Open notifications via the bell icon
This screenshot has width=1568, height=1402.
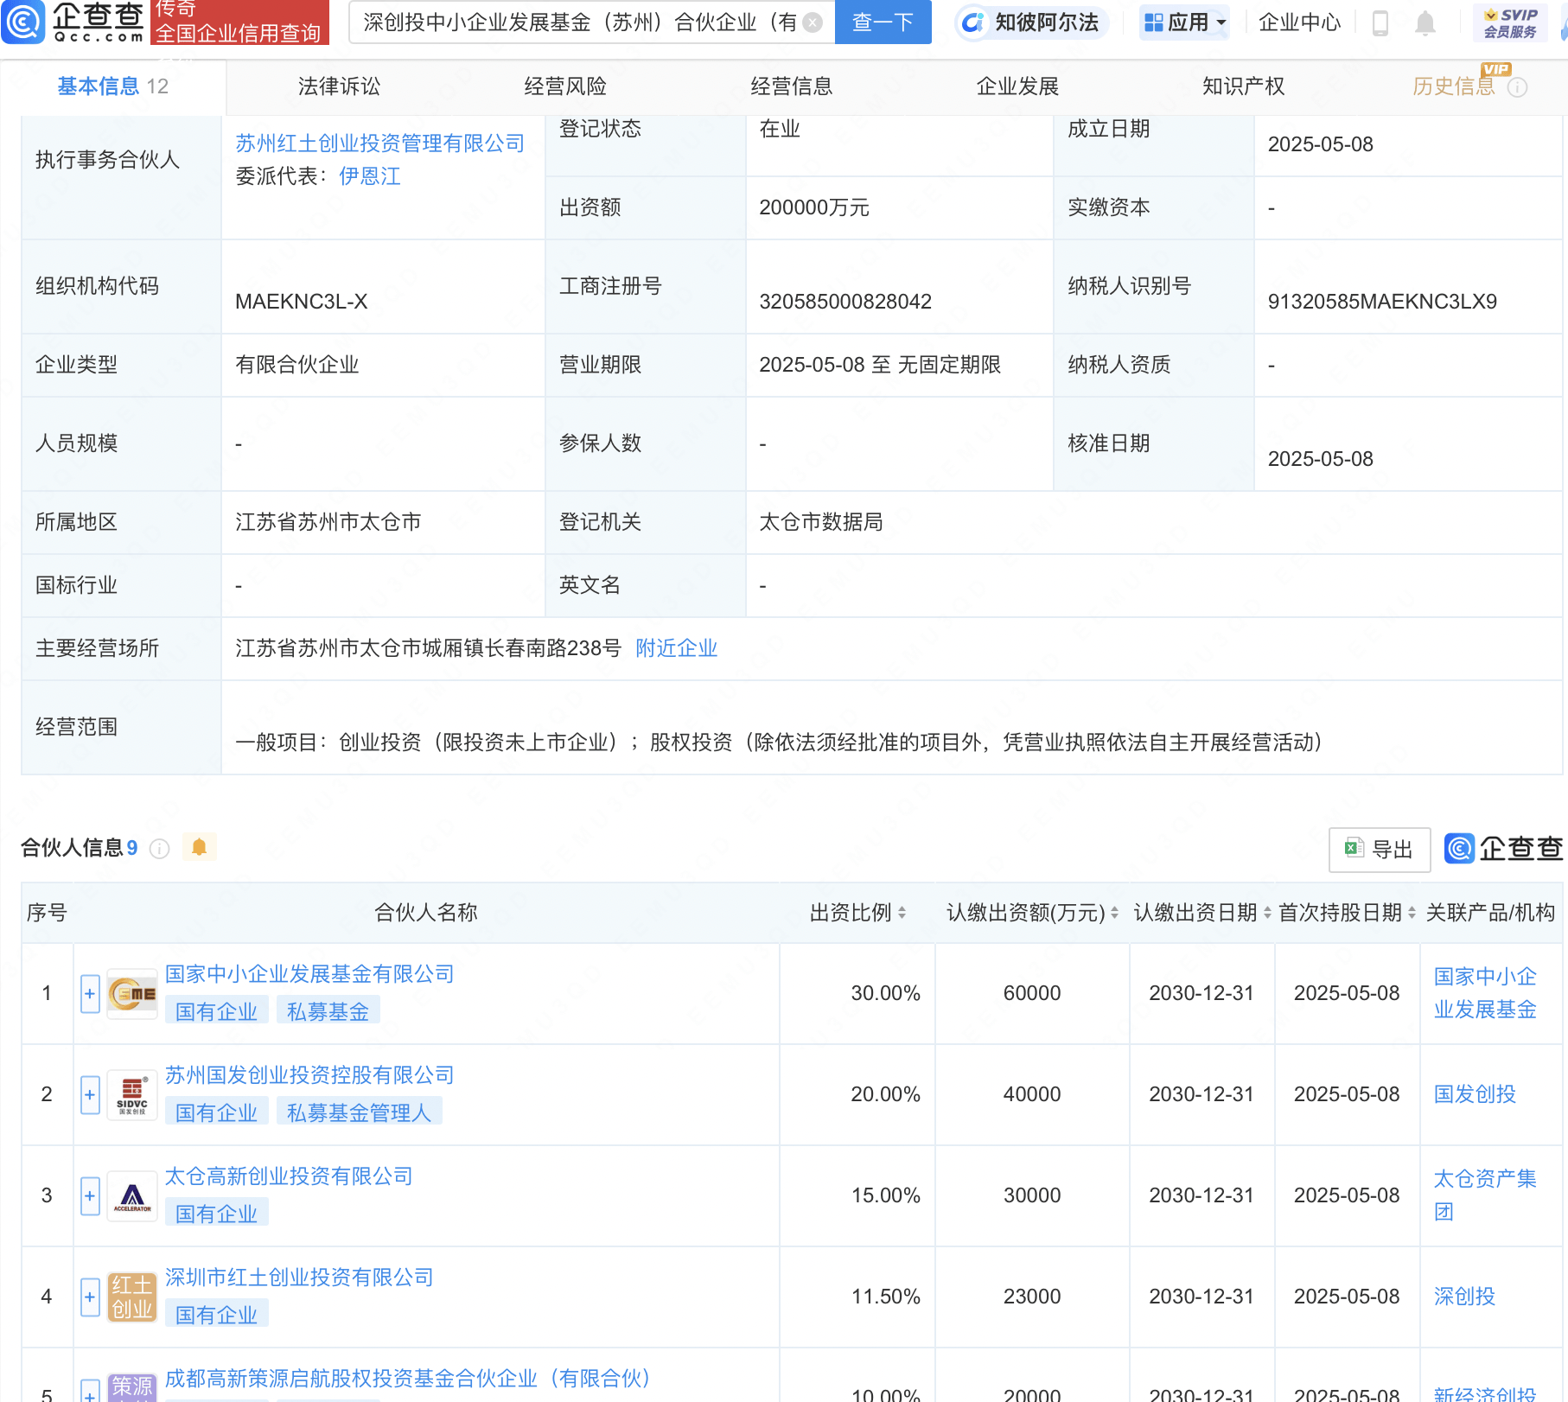pyautogui.click(x=1426, y=24)
